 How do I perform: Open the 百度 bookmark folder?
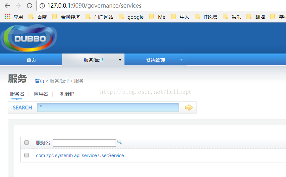click(38, 17)
